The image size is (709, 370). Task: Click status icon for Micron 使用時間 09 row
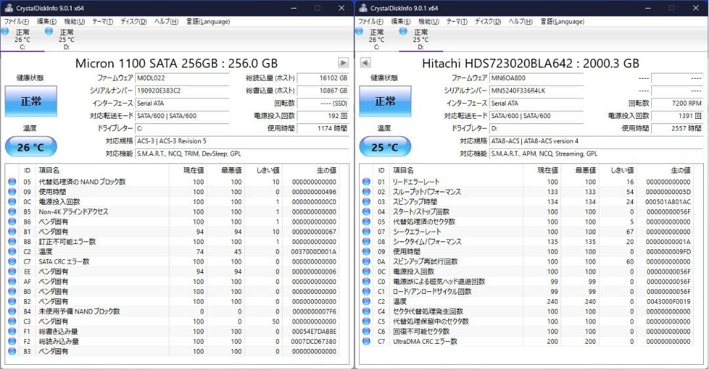[x=12, y=192]
